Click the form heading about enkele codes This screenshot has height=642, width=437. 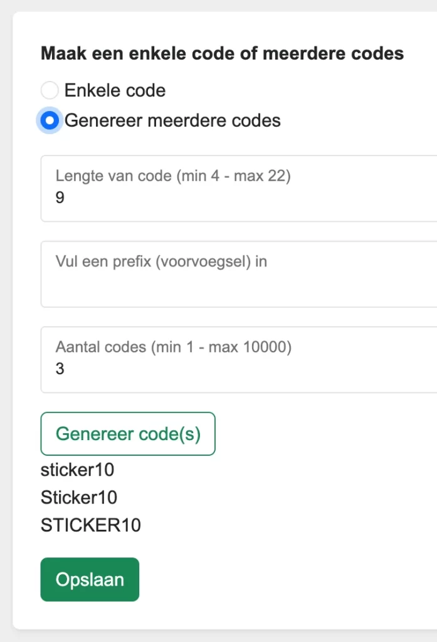219,53
